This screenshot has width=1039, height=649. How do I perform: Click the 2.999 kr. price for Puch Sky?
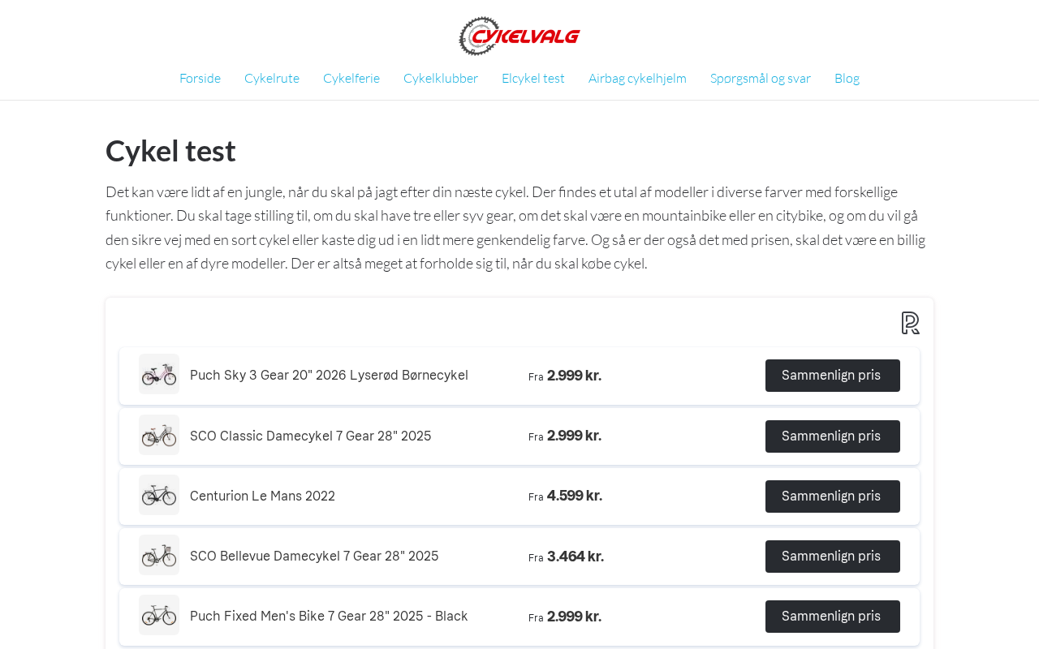pos(574,376)
